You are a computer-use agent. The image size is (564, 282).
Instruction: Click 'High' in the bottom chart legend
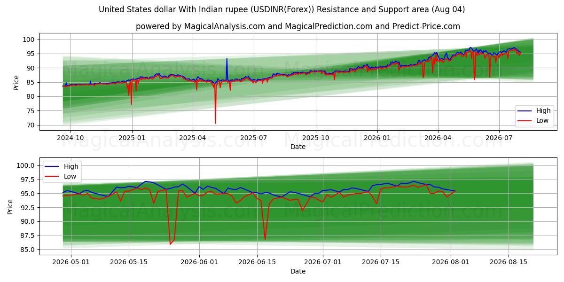coord(71,166)
